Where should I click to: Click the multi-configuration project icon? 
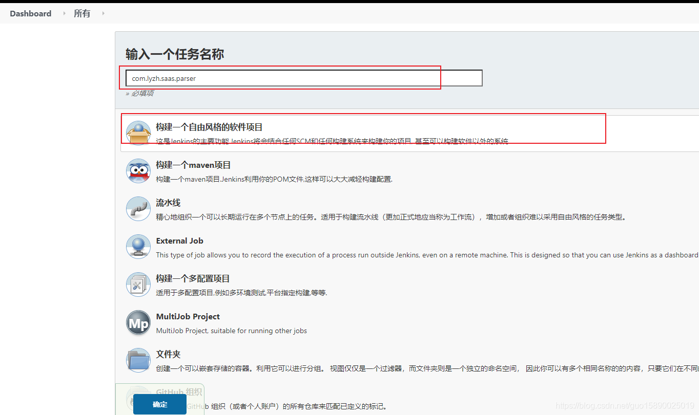pyautogui.click(x=138, y=285)
